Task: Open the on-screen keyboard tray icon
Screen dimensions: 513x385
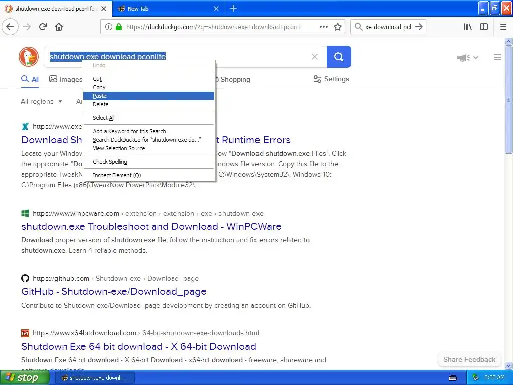Action: pos(453,378)
